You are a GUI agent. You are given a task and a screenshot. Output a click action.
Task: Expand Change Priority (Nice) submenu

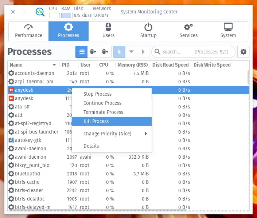[x=112, y=134]
